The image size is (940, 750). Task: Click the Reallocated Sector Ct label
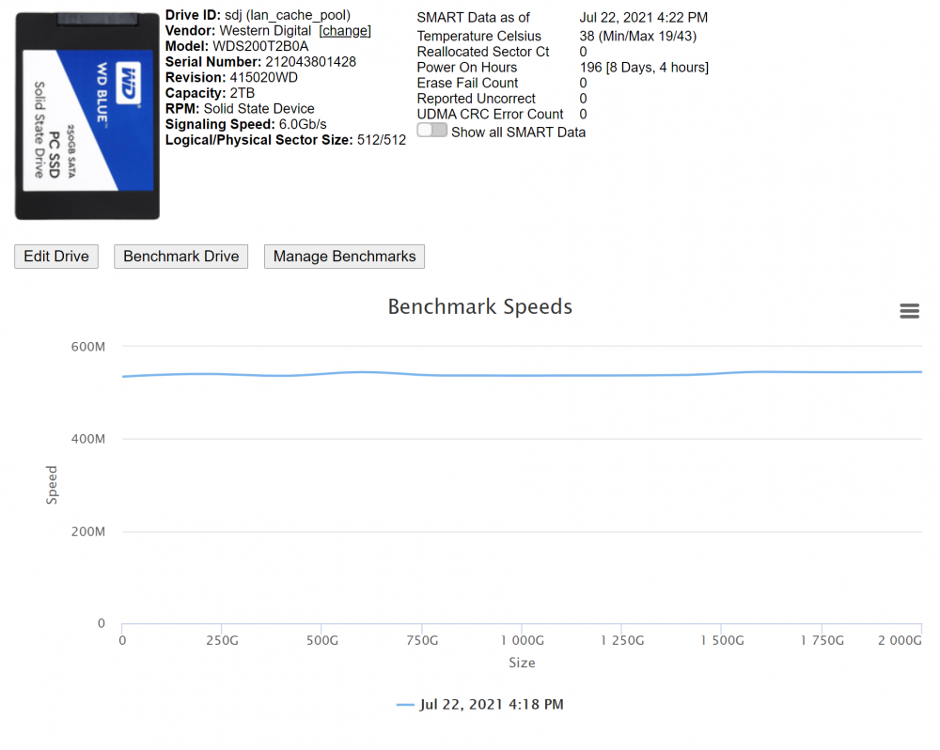483,52
